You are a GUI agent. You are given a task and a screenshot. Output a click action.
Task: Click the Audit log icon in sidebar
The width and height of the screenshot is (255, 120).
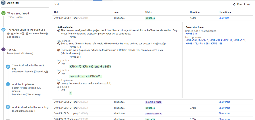[3, 3]
